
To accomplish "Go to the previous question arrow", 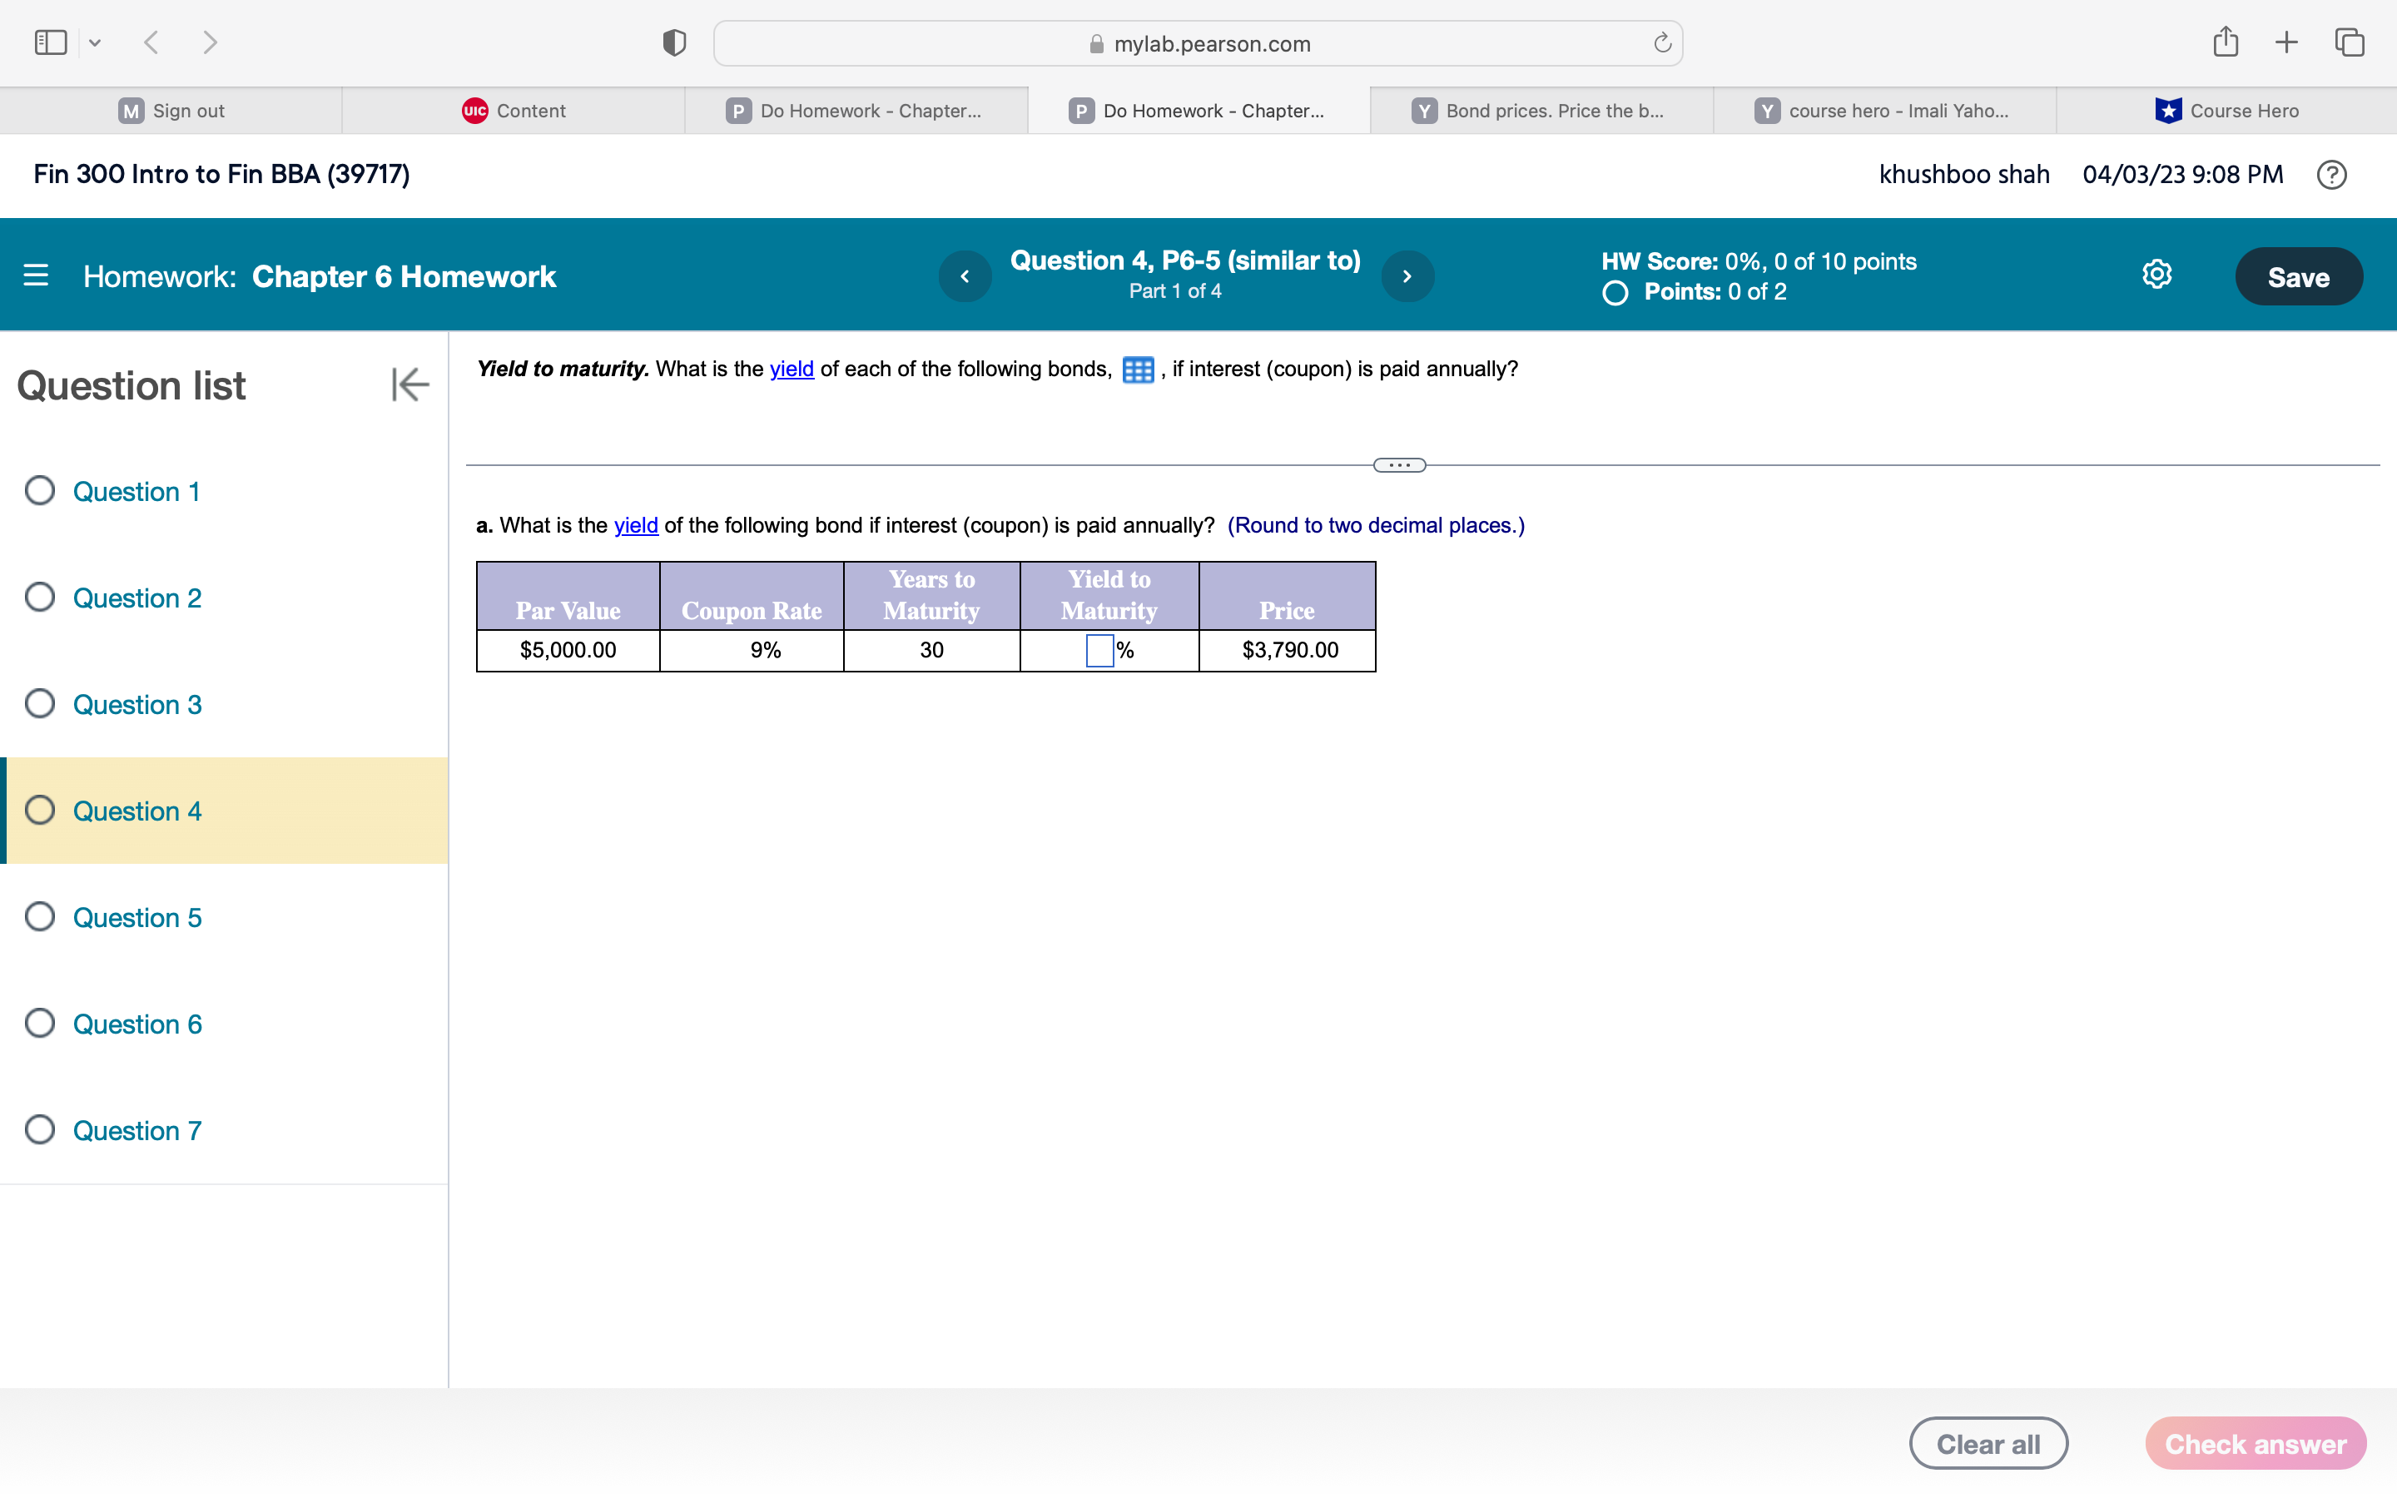I will click(x=965, y=276).
